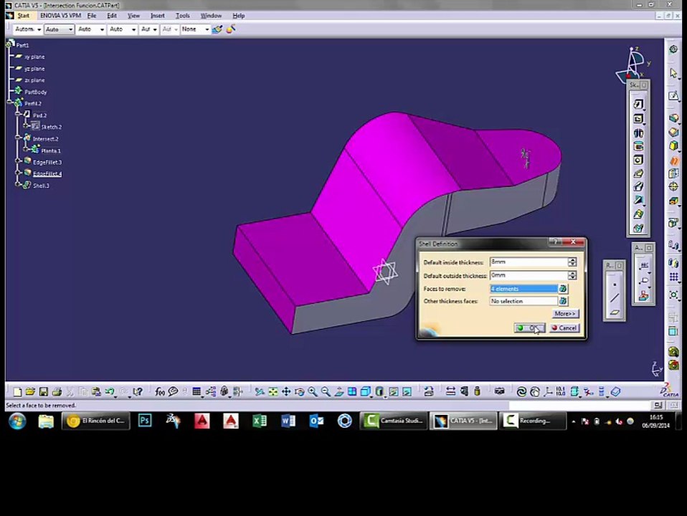Confirm shell with the OK button
687x516 pixels.
[529, 328]
